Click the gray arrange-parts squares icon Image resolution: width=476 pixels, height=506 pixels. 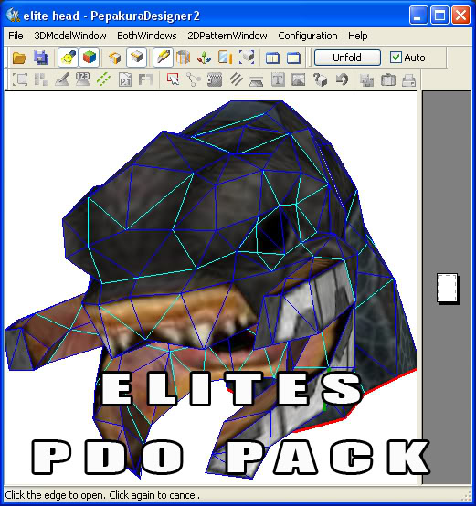tap(41, 79)
